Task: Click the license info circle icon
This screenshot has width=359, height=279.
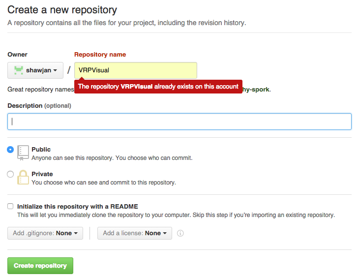Action: (x=180, y=233)
